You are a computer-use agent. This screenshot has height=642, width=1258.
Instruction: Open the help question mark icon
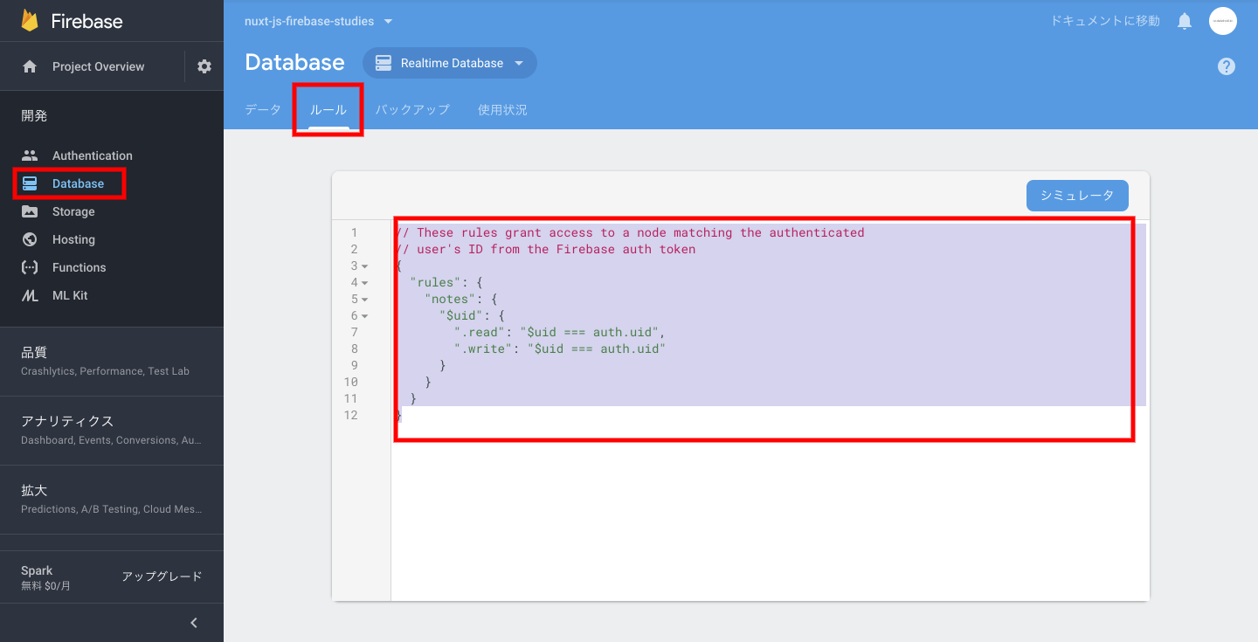click(1227, 66)
